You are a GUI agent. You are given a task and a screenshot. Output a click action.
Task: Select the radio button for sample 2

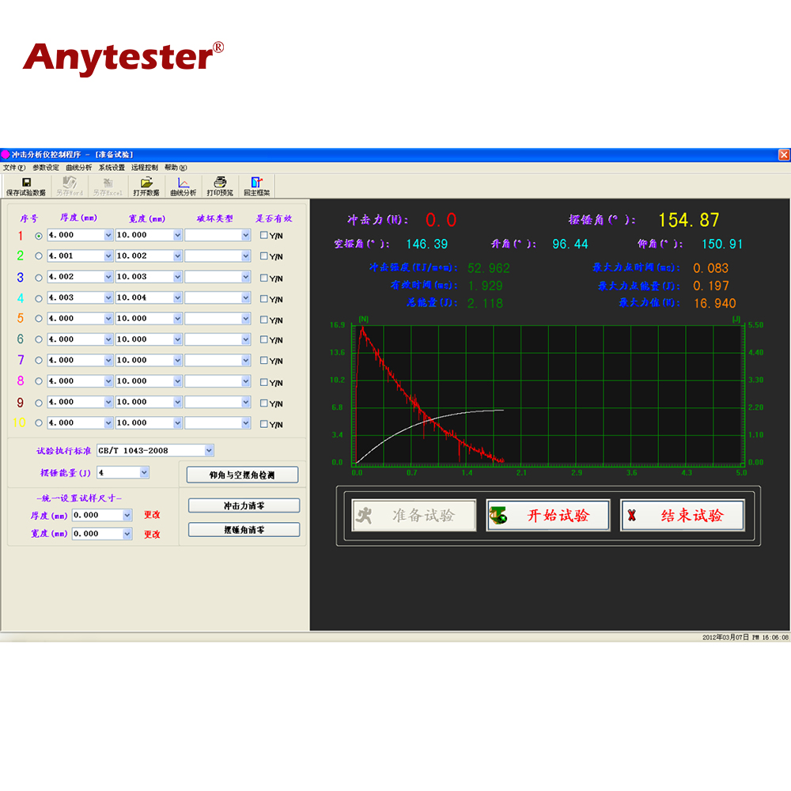tap(39, 256)
